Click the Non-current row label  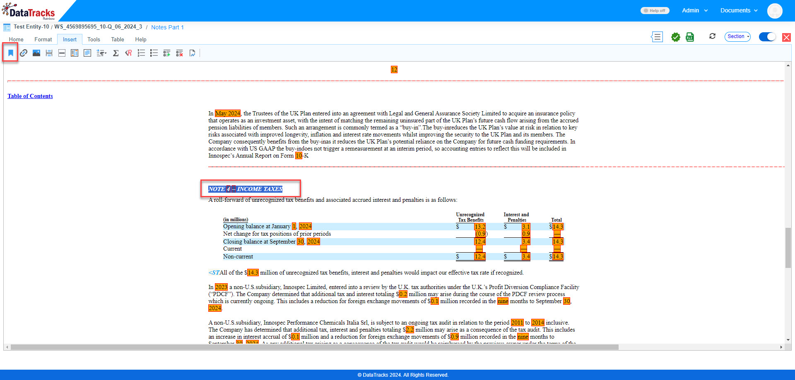pos(238,257)
